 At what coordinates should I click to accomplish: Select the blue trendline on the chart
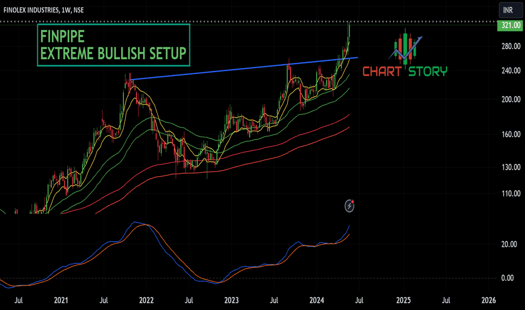pyautogui.click(x=244, y=69)
